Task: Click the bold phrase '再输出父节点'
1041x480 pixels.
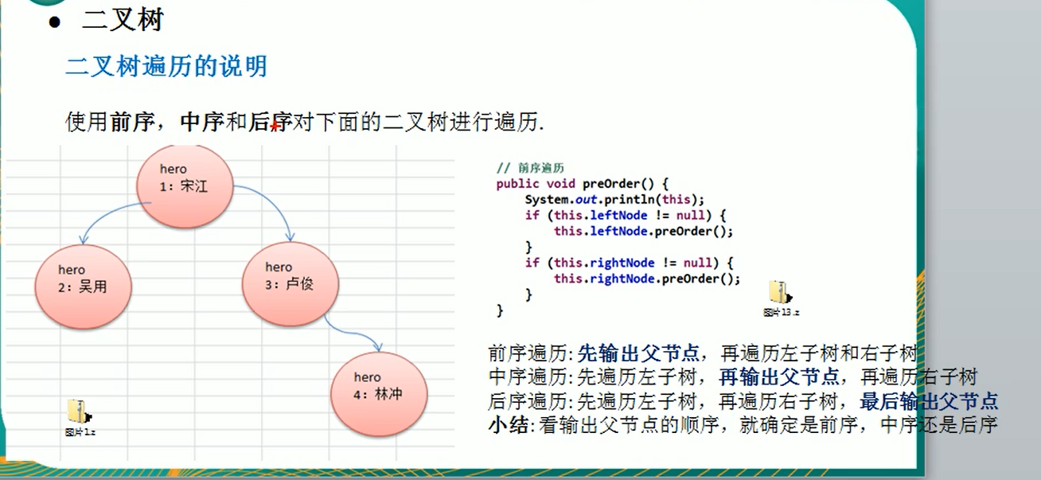Action: pos(778,377)
